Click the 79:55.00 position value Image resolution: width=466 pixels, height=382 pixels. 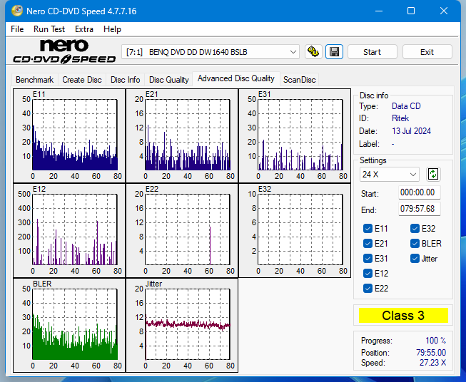tap(431, 353)
